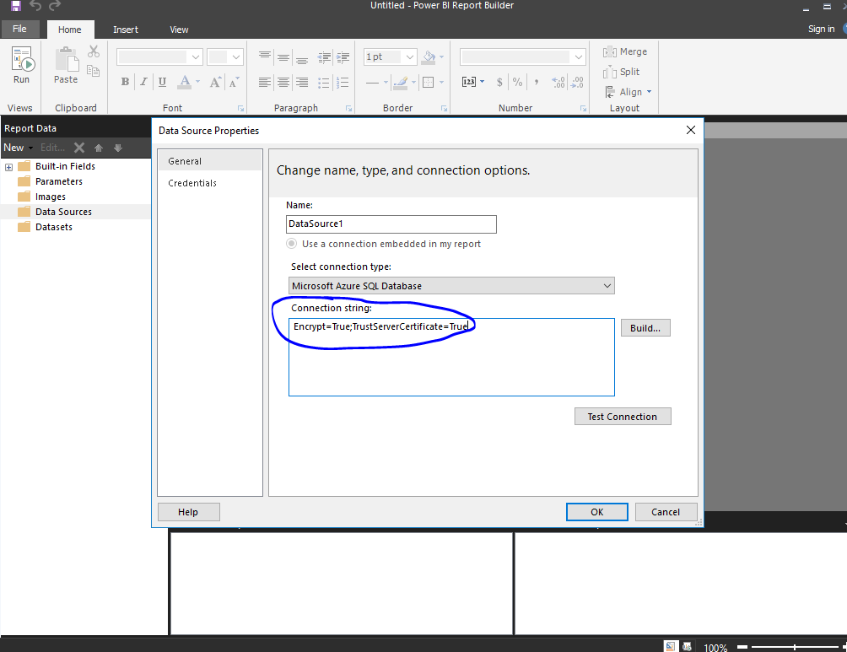The image size is (847, 652).
Task: Align text to top
Action: (x=265, y=57)
